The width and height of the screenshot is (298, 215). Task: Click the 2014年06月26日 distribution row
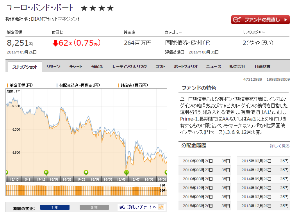(x=263, y=188)
